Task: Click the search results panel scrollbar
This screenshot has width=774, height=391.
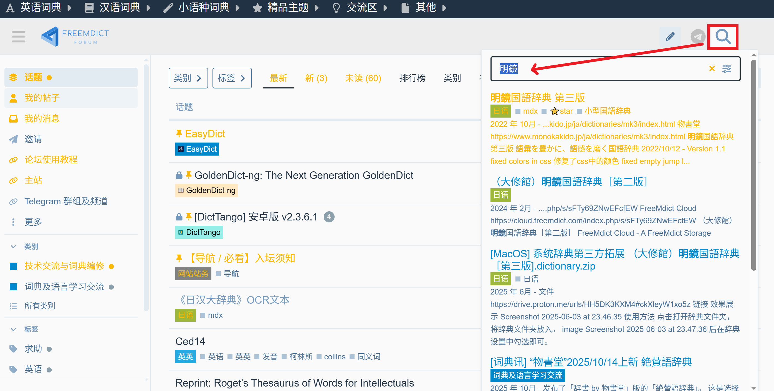Action: pyautogui.click(x=753, y=165)
